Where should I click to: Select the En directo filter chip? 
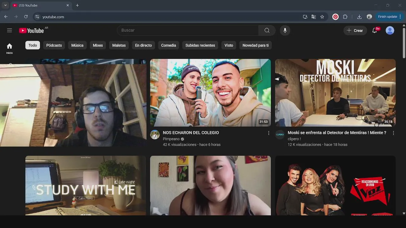(x=143, y=45)
